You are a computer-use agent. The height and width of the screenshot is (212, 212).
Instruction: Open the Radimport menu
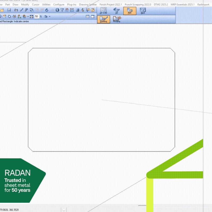tap(203, 5)
